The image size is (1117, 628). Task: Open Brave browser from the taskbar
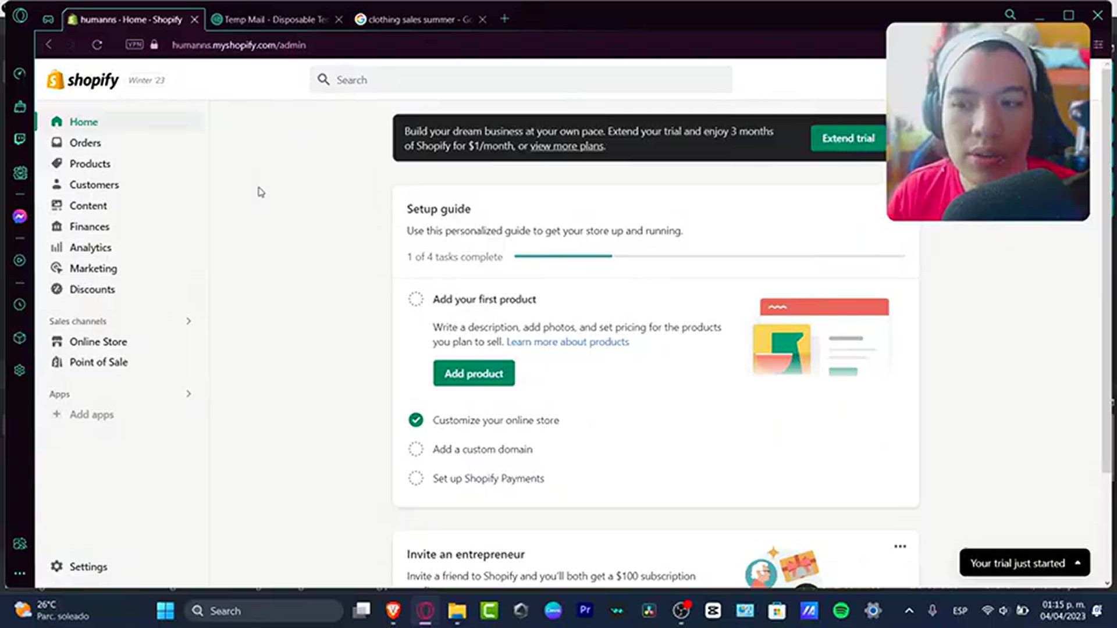(x=393, y=610)
